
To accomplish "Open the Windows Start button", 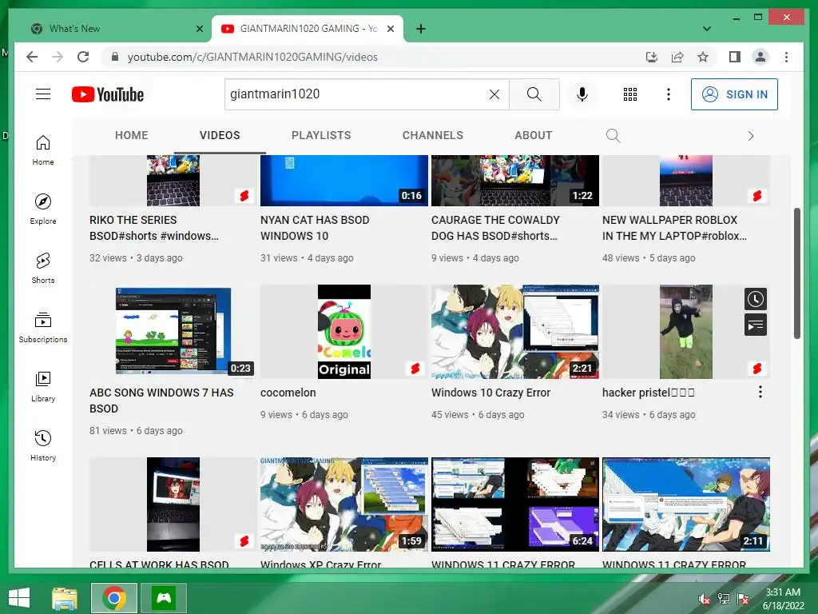I will (19, 598).
